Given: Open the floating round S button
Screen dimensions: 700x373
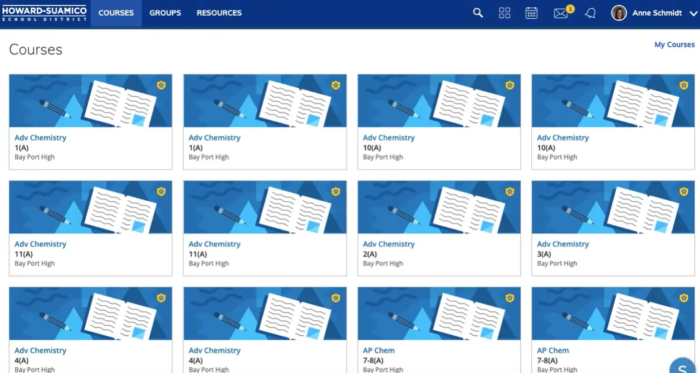Looking at the screenshot, I should point(683,366).
